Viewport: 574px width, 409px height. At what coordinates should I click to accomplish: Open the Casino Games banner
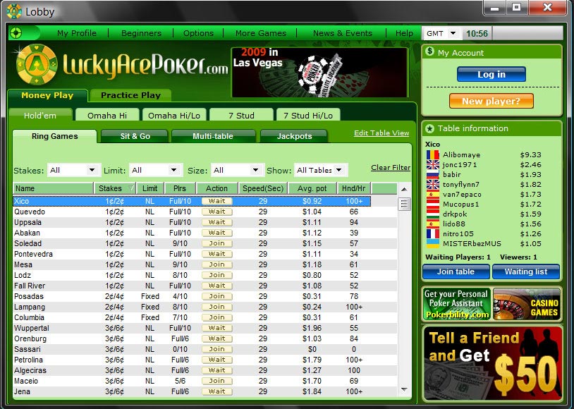(x=527, y=304)
